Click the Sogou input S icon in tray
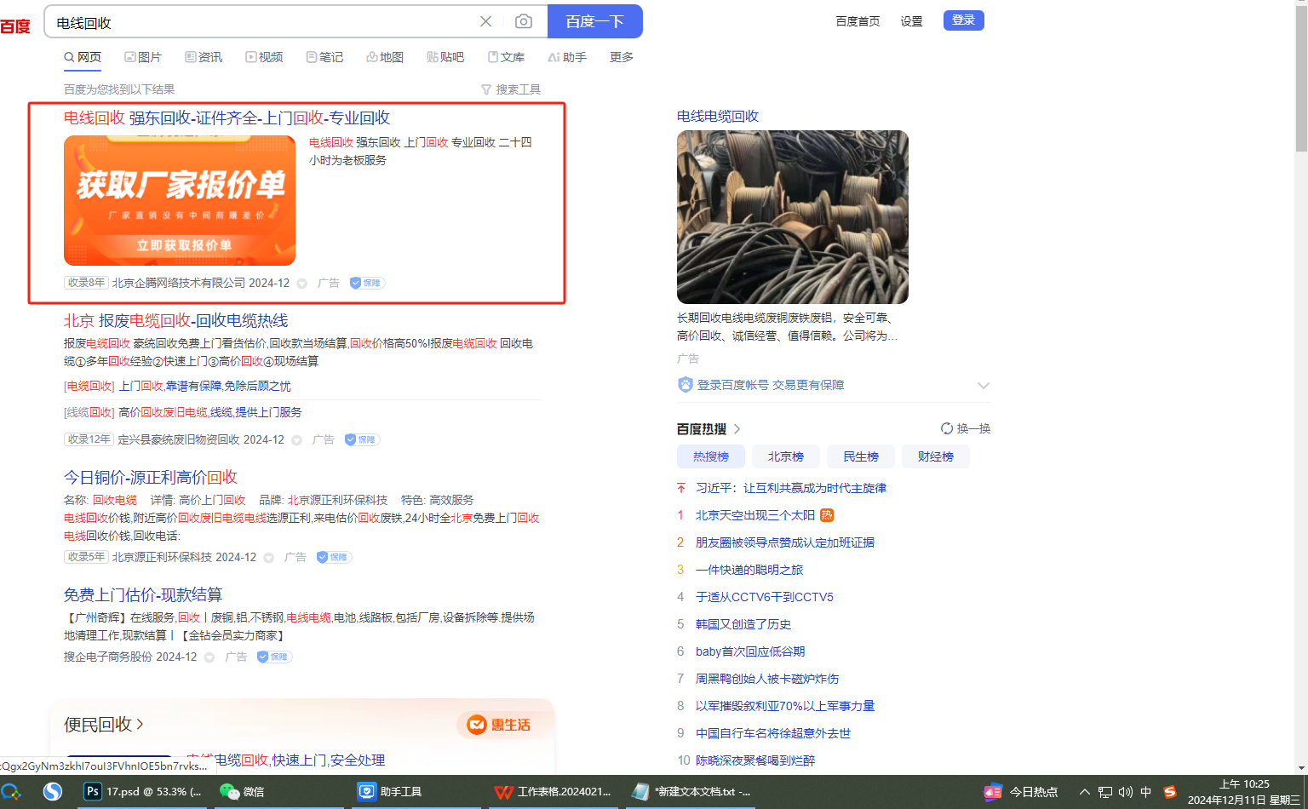Image resolution: width=1308 pixels, height=809 pixels. [x=1170, y=792]
